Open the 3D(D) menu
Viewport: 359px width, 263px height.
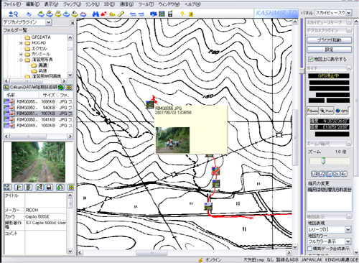point(109,4)
